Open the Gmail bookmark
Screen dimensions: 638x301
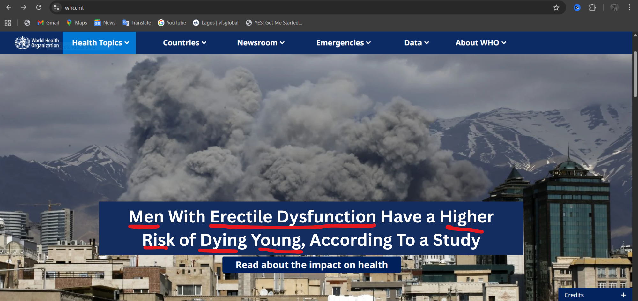[x=48, y=23]
